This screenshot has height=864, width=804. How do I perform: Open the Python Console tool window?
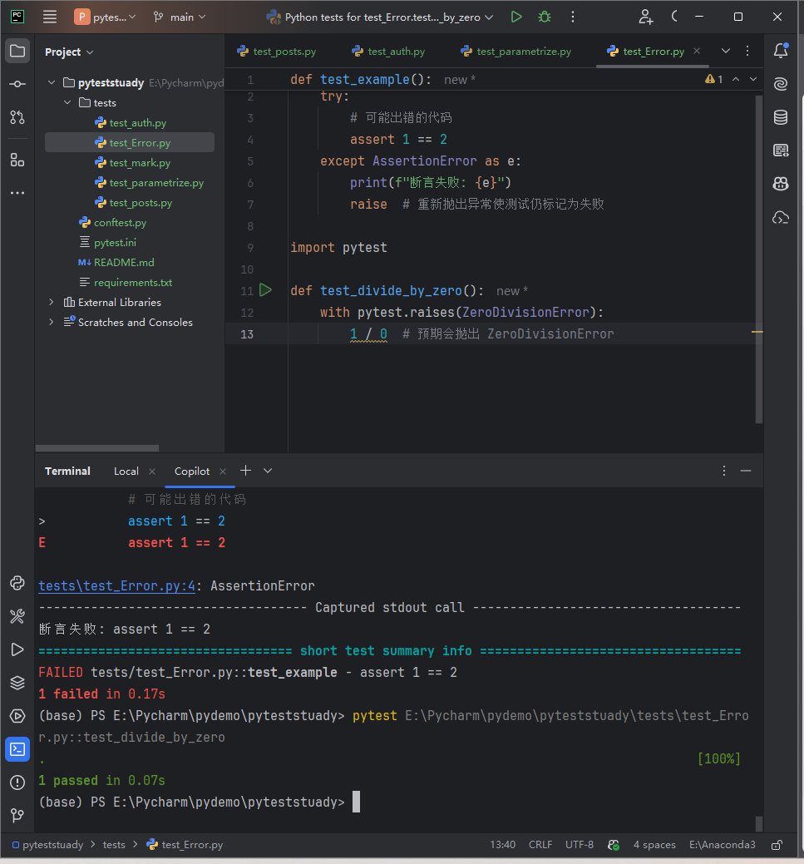pos(17,583)
